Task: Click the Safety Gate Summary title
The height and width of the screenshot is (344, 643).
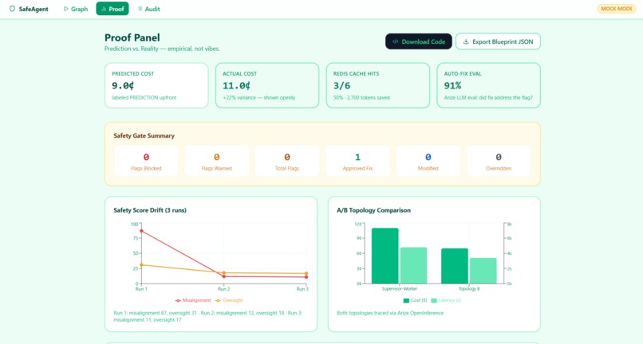Action: coord(144,135)
